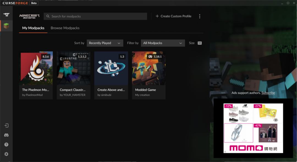Click the Subscribe link

tap(268, 93)
